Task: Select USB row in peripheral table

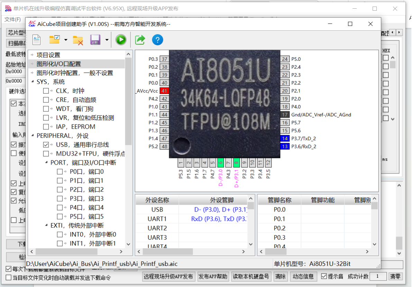Action: [192, 210]
